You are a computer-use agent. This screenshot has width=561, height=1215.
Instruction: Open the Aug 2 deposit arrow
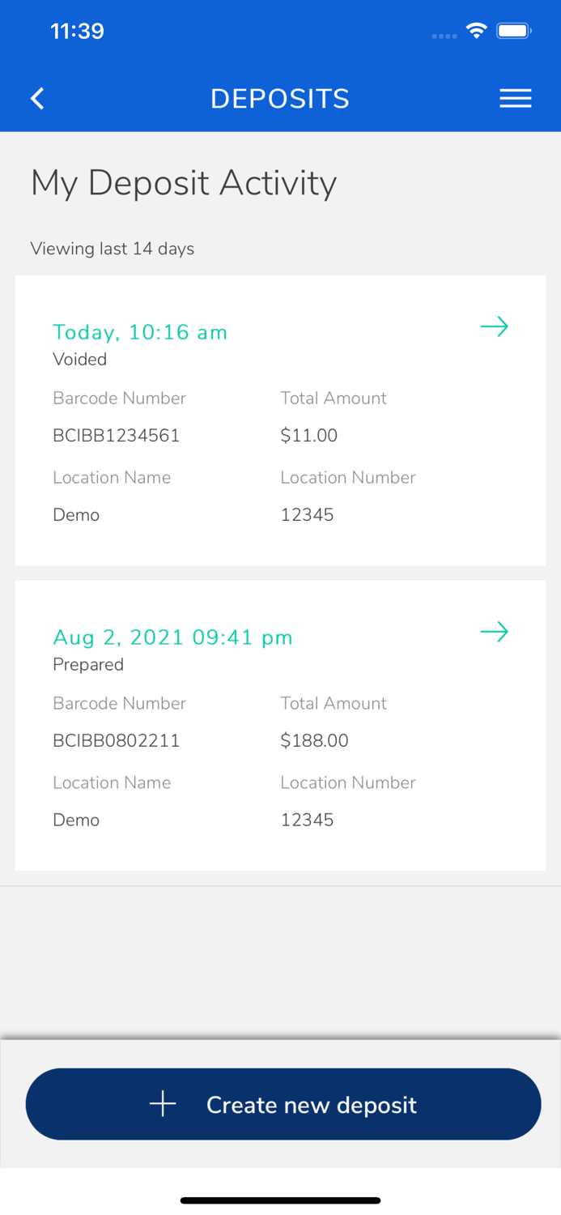494,632
